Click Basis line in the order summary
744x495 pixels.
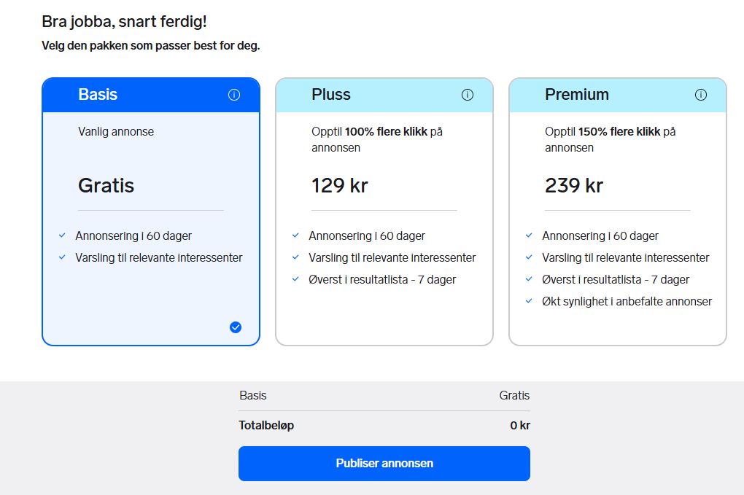(x=384, y=396)
